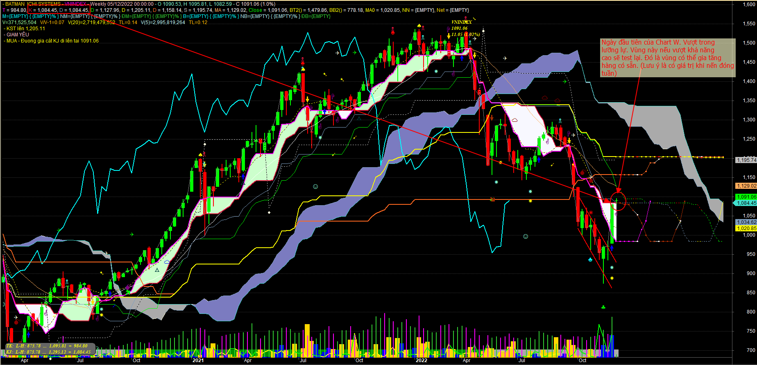Select the cyan star under the early-2022 green cloud
The width and height of the screenshot is (757, 365).
[x=436, y=71]
